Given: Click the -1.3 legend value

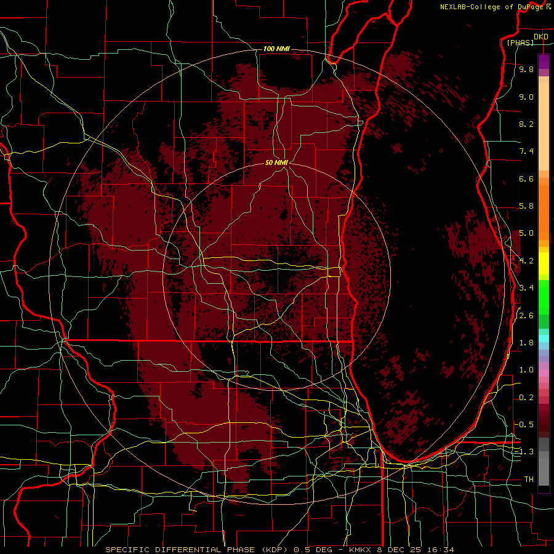Looking at the screenshot, I should 524,452.
